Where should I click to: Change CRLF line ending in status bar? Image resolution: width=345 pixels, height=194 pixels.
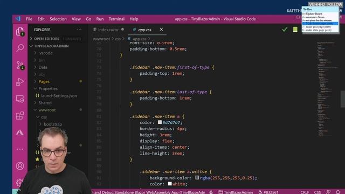tap(305, 192)
